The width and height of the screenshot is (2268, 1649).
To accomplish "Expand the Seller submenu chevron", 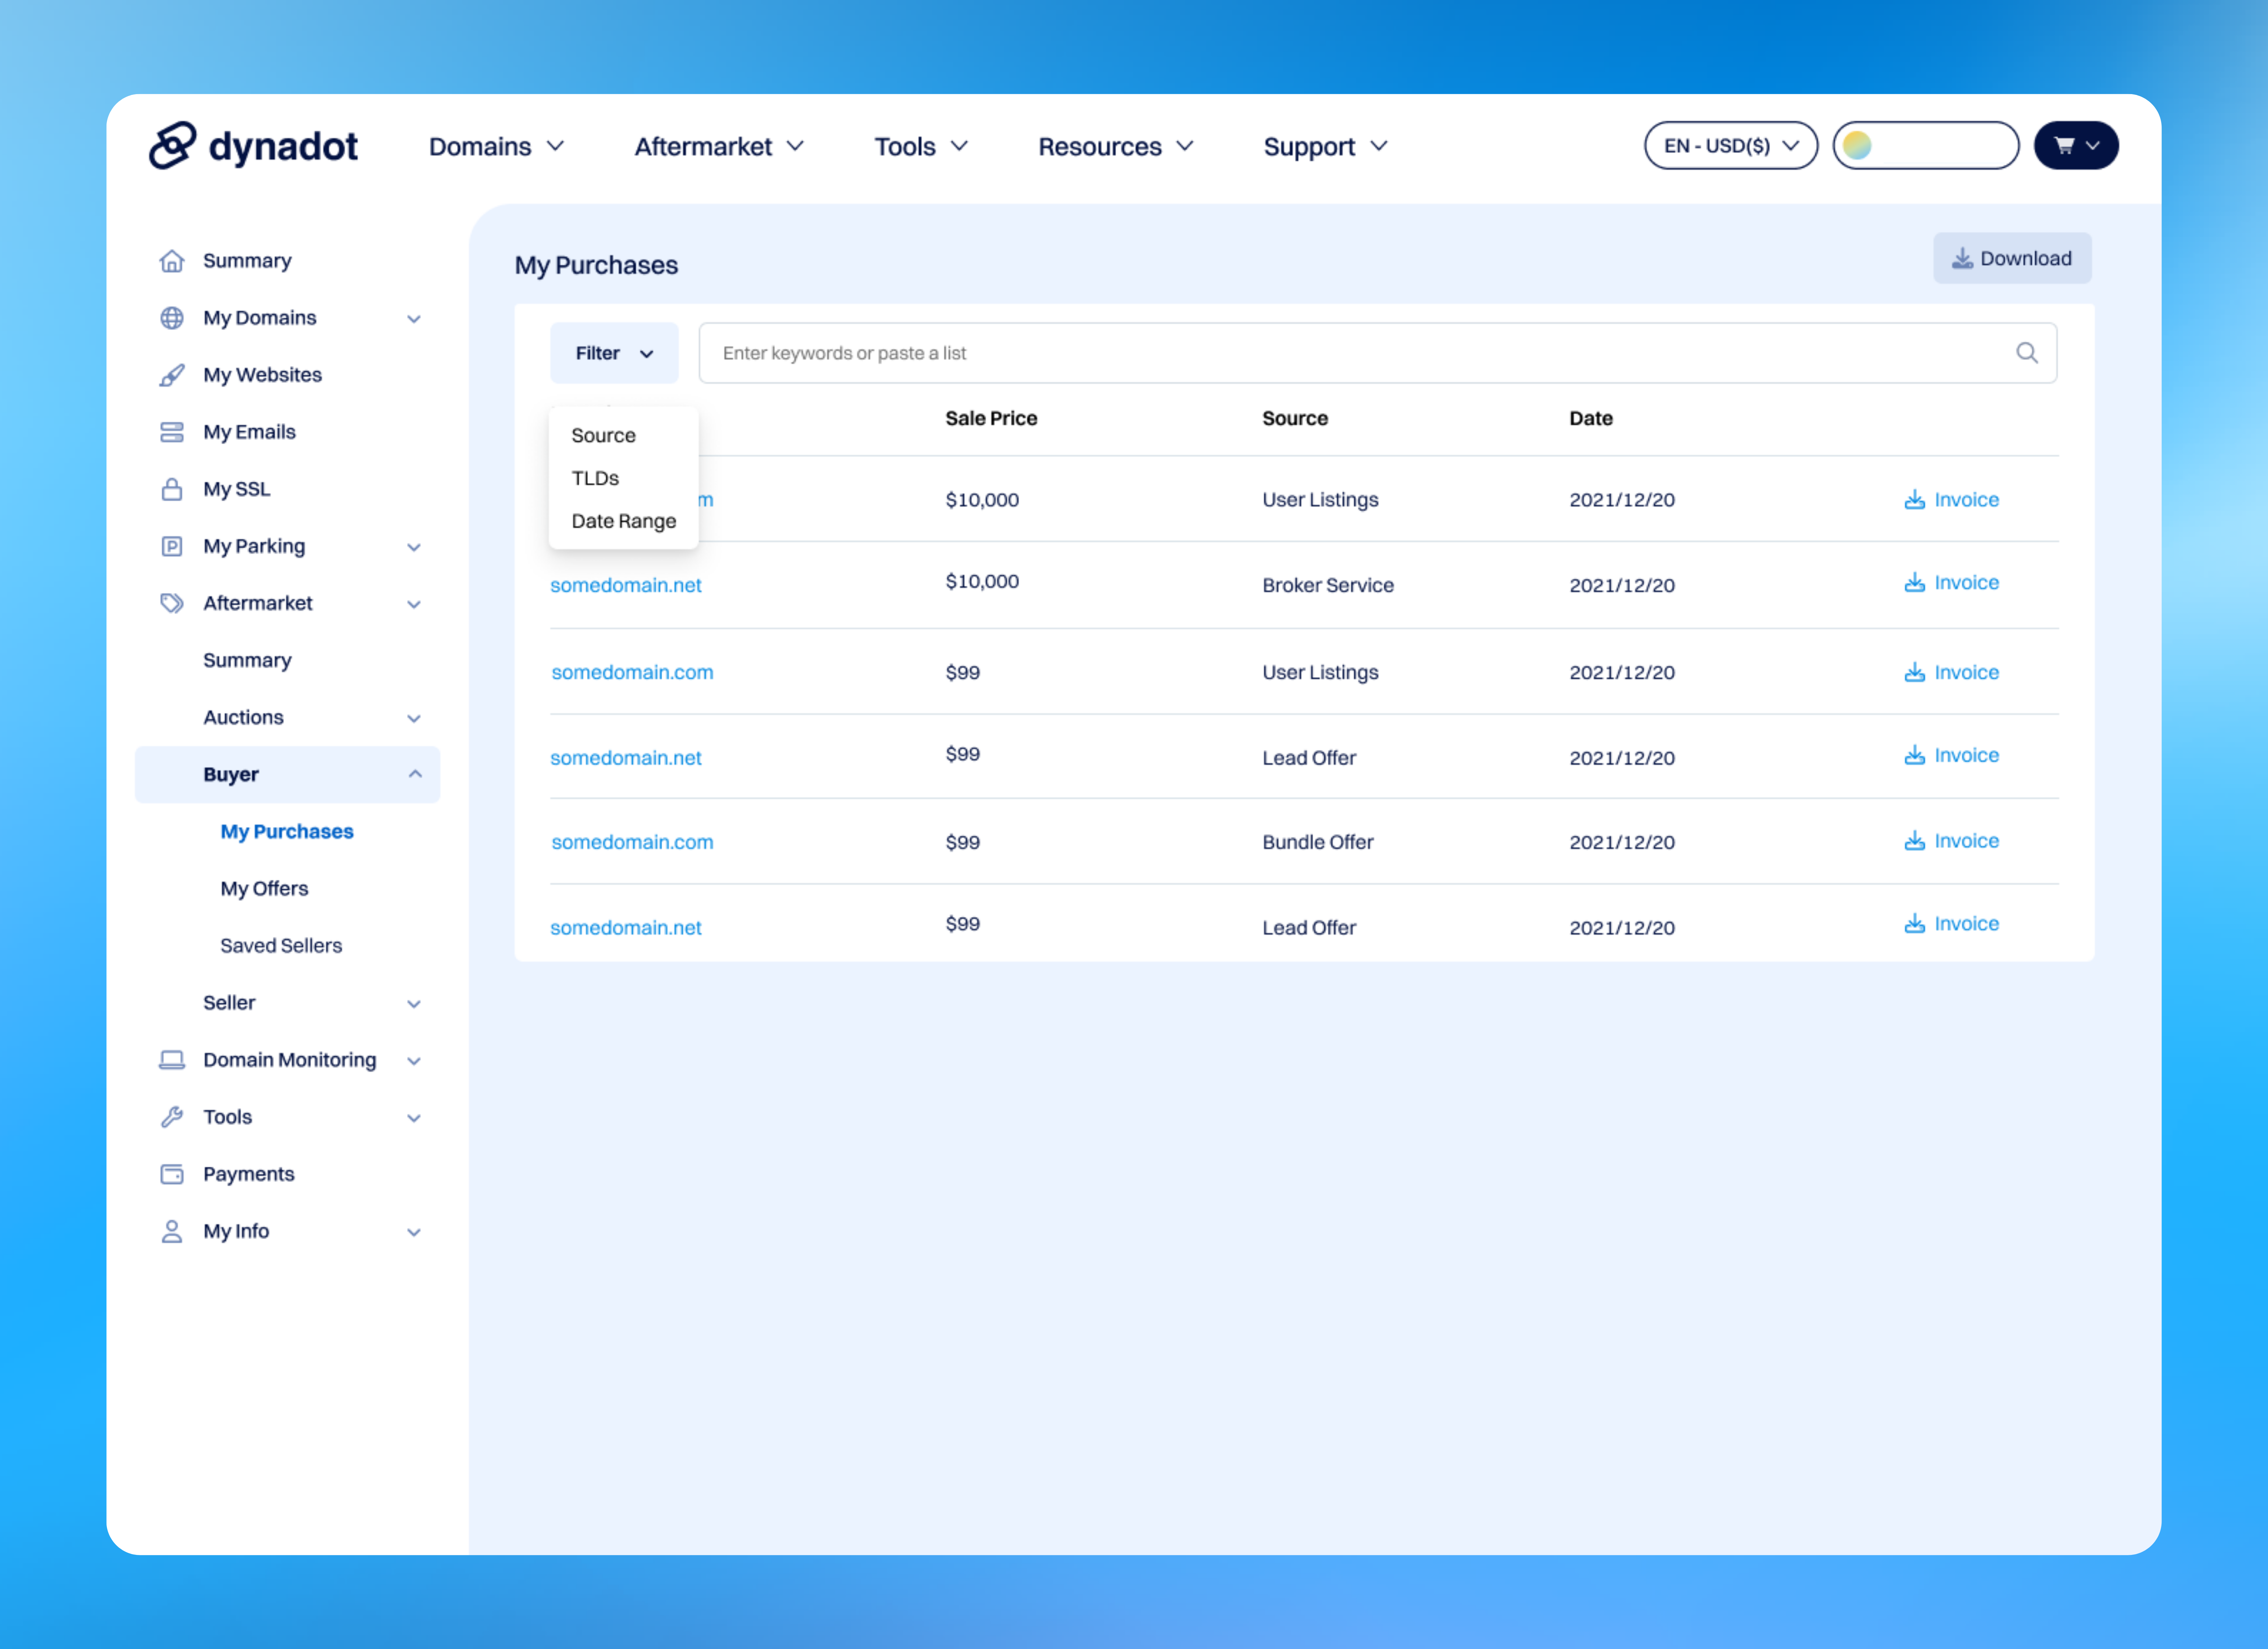I will (x=414, y=1003).
